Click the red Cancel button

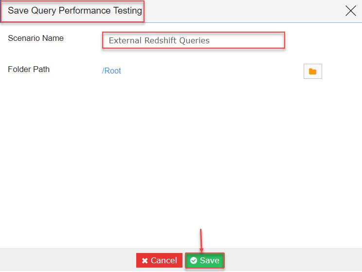pos(159,260)
